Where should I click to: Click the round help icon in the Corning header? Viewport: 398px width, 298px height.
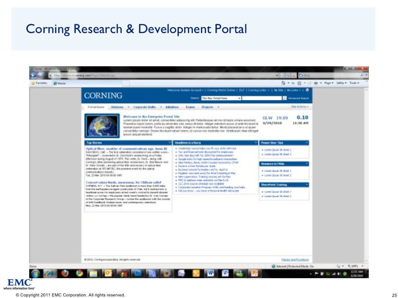[x=307, y=90]
